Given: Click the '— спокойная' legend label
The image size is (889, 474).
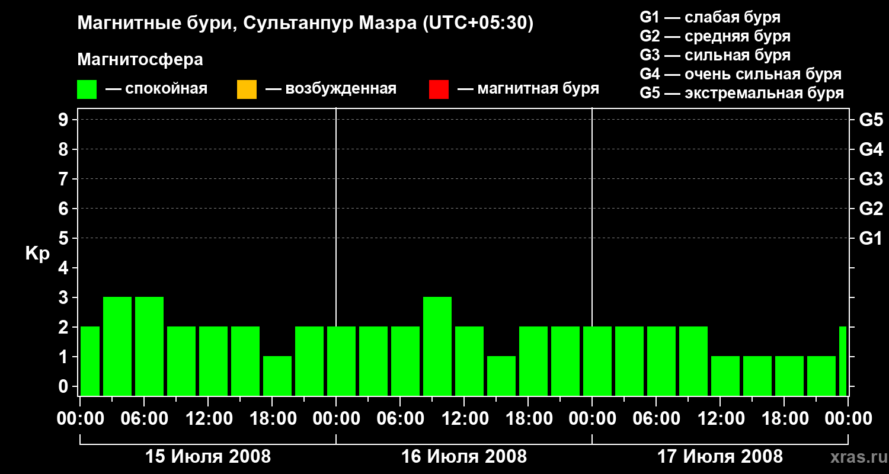Looking at the screenshot, I should click(x=156, y=89).
